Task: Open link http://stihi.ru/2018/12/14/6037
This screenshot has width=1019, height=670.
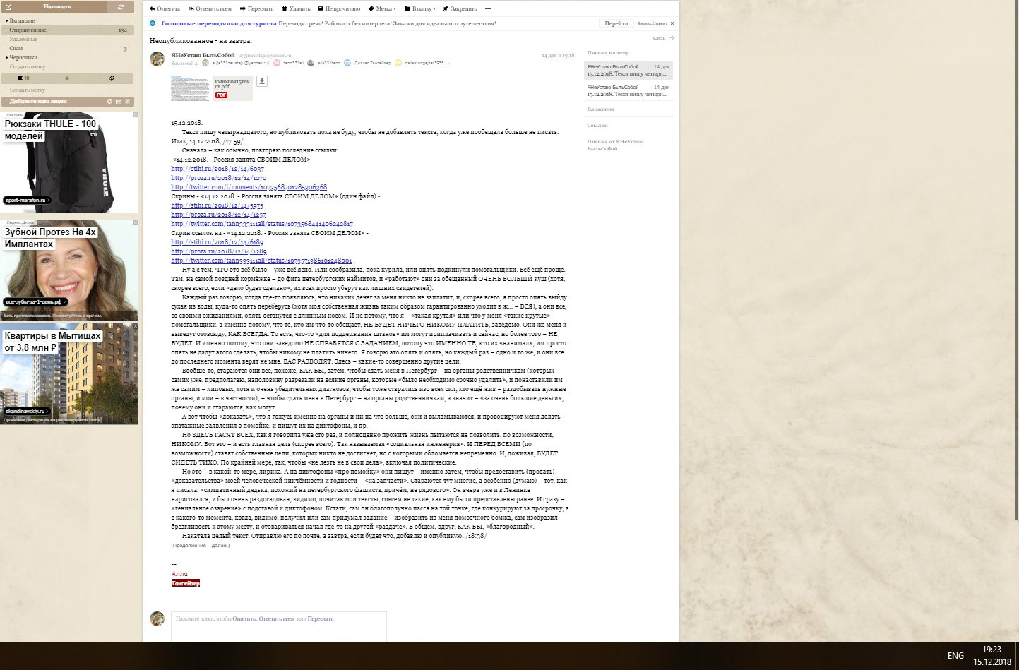Action: click(x=217, y=169)
